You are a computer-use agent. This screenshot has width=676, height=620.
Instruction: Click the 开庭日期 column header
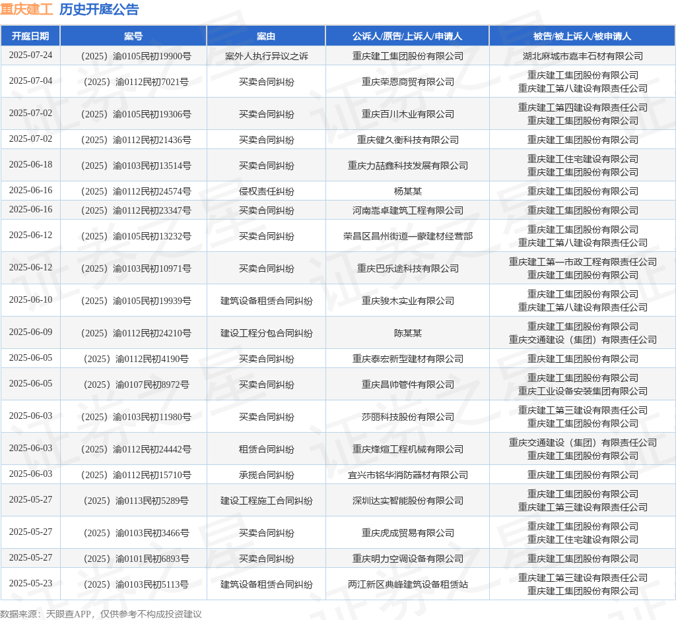pos(30,36)
